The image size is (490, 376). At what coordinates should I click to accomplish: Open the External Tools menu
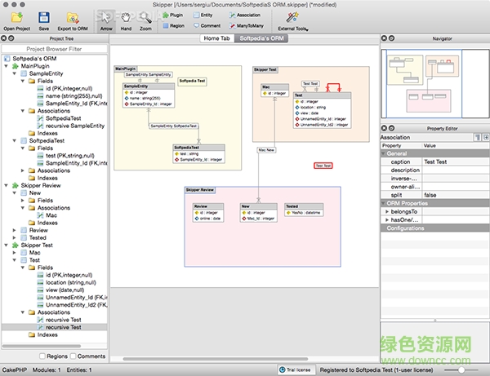point(292,20)
